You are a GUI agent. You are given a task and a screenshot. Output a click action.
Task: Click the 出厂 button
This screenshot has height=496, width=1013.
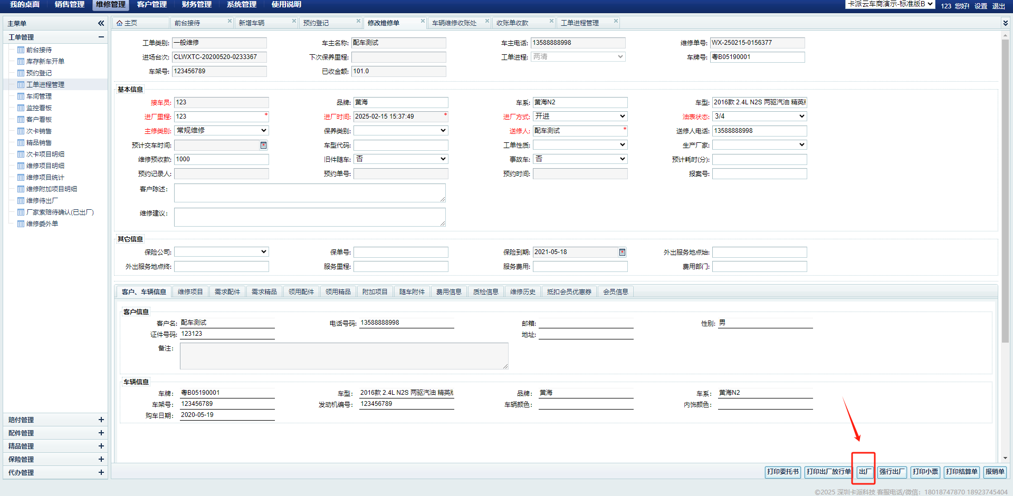(x=865, y=472)
